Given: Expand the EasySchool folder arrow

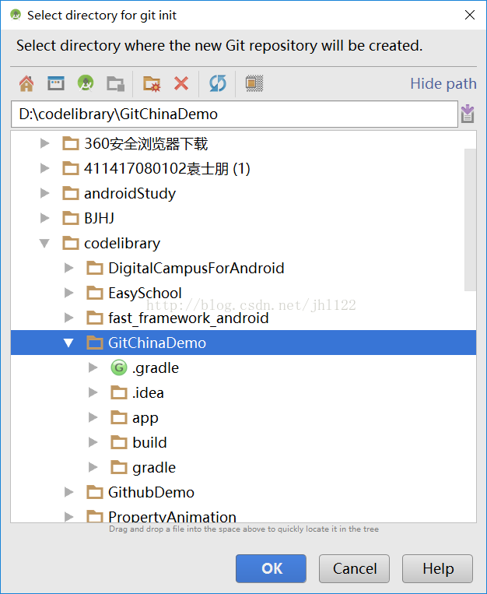Looking at the screenshot, I should [x=69, y=293].
